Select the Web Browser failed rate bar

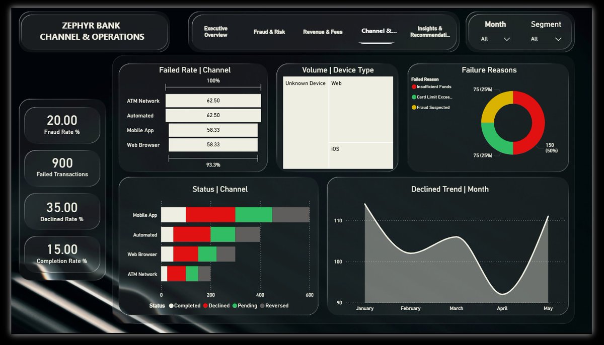coord(213,145)
